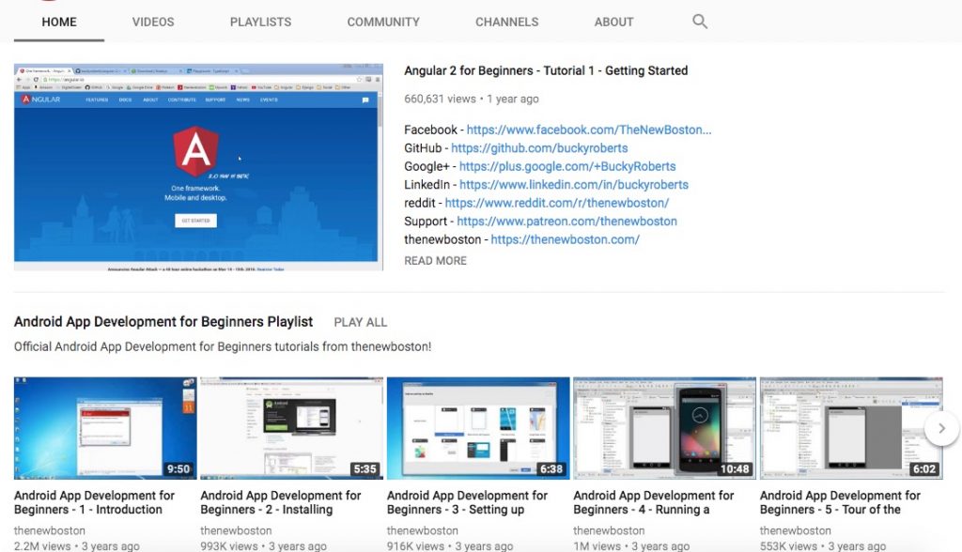Switch to the ABOUT tab

pos(613,22)
